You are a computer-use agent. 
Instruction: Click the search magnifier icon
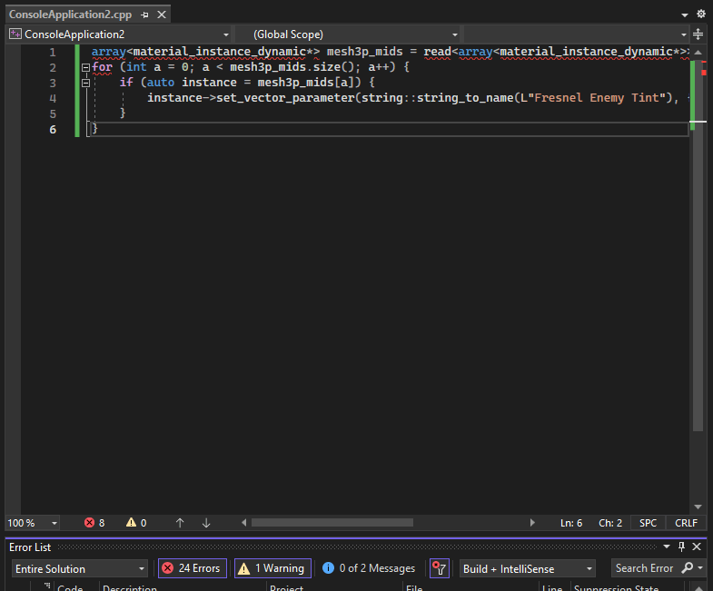click(x=688, y=567)
